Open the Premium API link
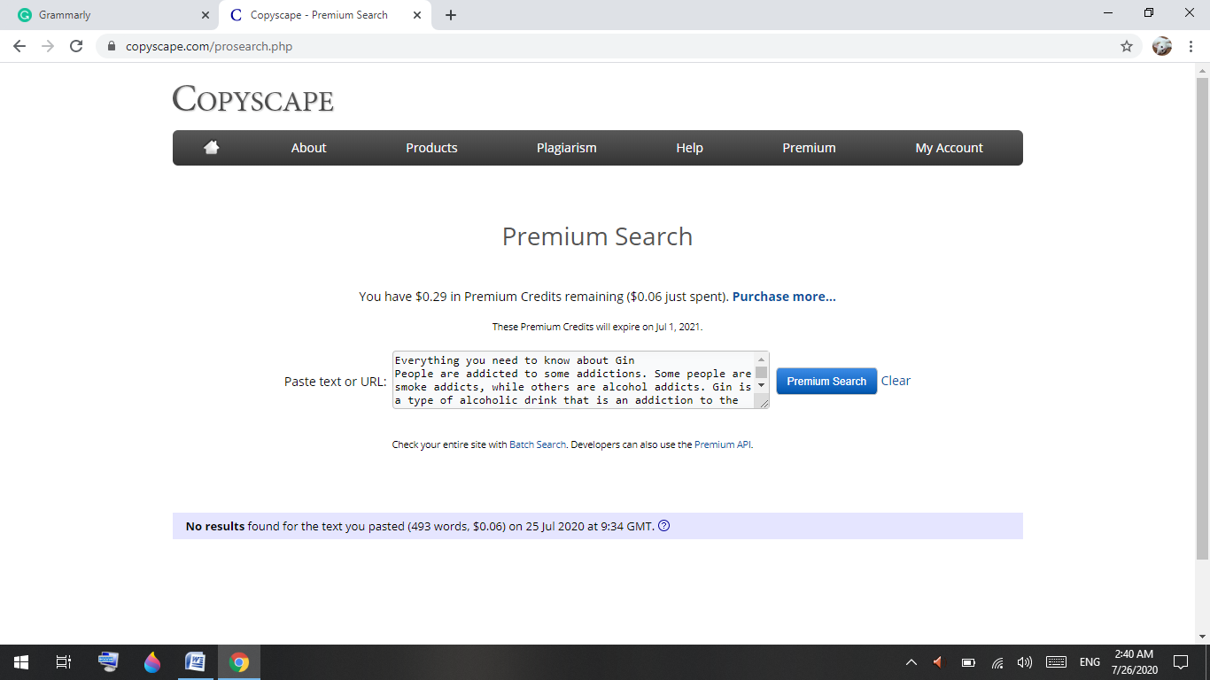 coord(723,444)
